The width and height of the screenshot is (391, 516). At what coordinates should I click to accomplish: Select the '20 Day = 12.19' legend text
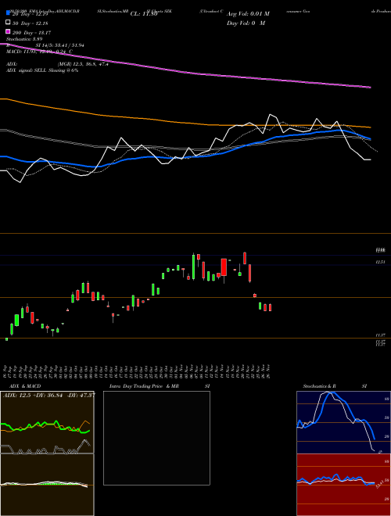(30, 14)
